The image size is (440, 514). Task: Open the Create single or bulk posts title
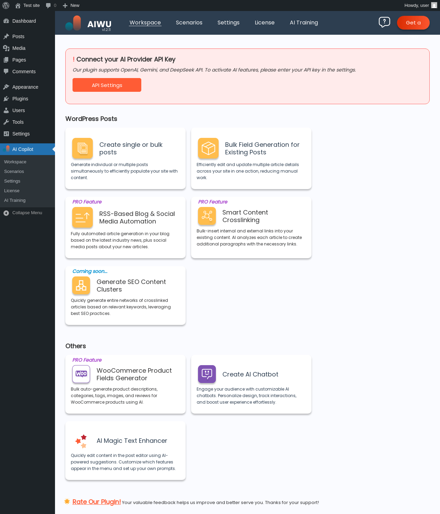[131, 149]
